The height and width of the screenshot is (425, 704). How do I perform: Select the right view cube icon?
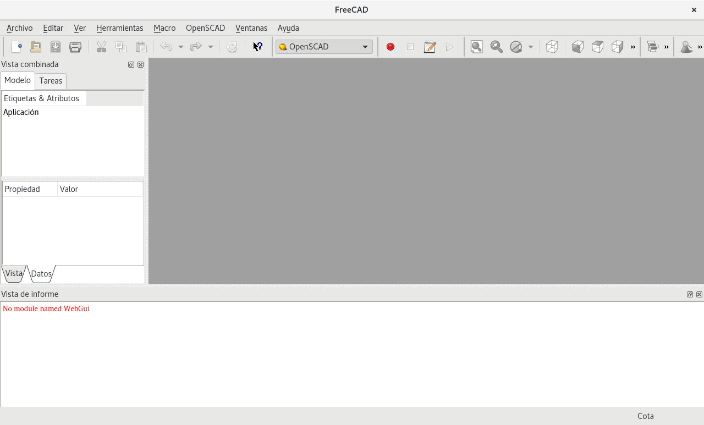[617, 47]
